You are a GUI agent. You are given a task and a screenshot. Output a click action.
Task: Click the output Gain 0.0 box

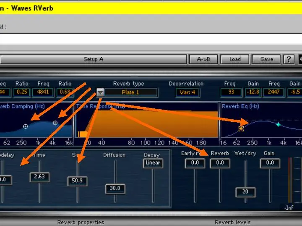270,163
